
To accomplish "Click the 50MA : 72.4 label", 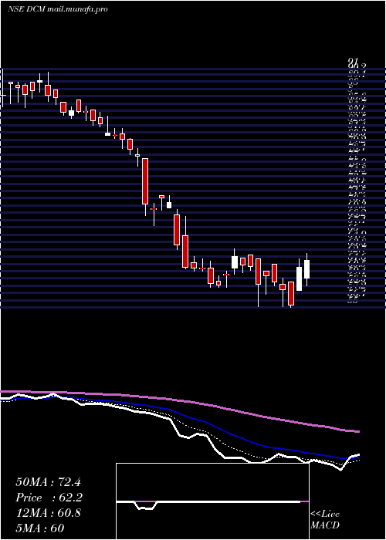I will pos(48,482).
